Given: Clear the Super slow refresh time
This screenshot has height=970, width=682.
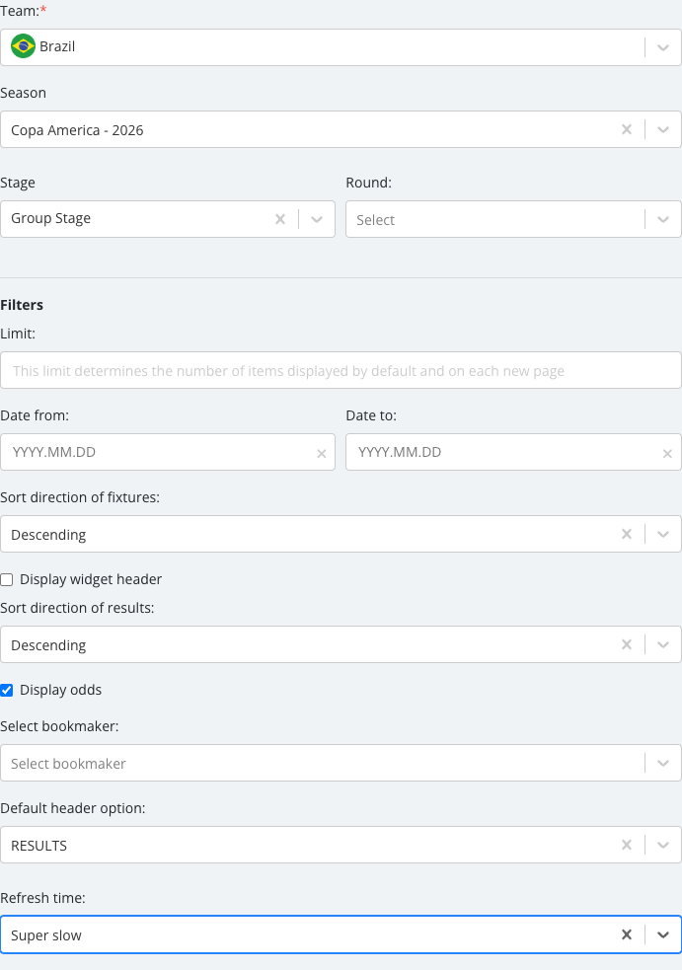Looking at the screenshot, I should tap(627, 934).
